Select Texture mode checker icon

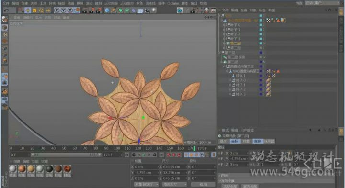click(5, 34)
